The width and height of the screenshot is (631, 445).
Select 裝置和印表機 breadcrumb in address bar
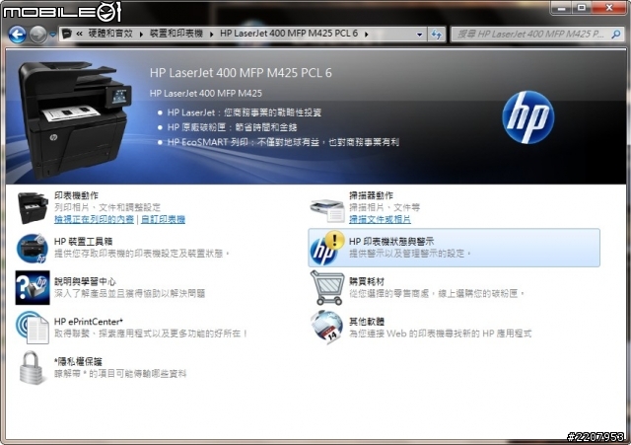coord(176,34)
